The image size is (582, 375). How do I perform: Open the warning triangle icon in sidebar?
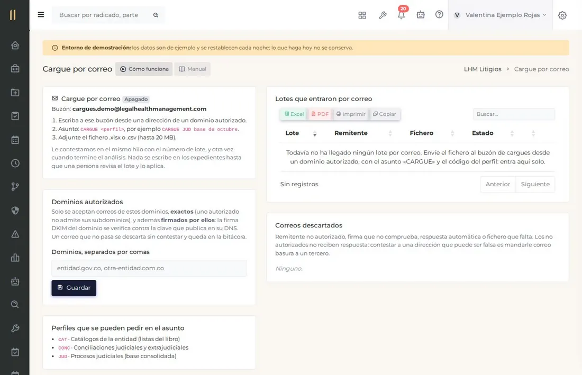click(x=15, y=234)
